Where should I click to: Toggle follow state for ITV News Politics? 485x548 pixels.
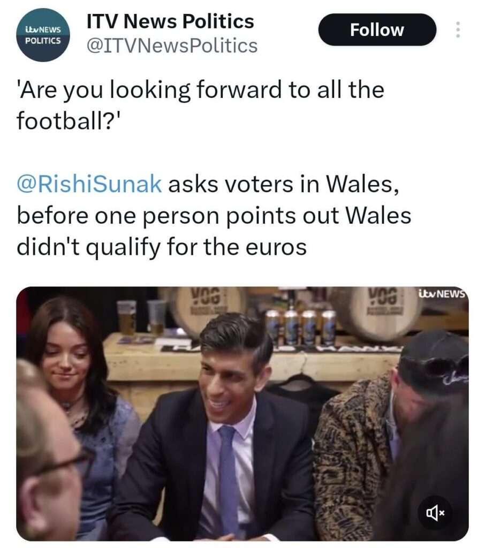point(376,30)
